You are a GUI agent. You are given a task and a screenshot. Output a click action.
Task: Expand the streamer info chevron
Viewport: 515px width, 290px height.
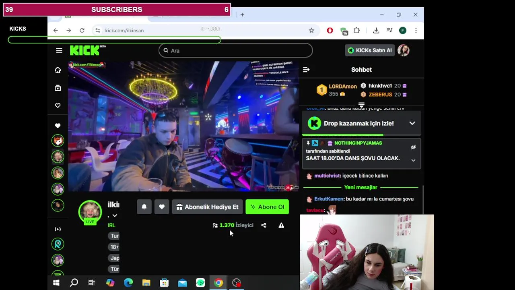point(115,216)
